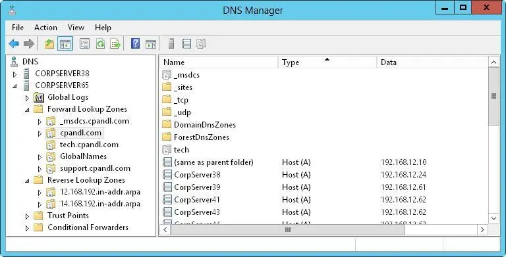Image resolution: width=506 pixels, height=257 pixels.
Task: Open the File menu
Action: [18, 28]
